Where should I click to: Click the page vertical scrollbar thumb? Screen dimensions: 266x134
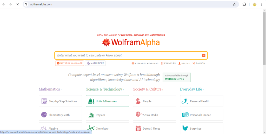(264, 38)
